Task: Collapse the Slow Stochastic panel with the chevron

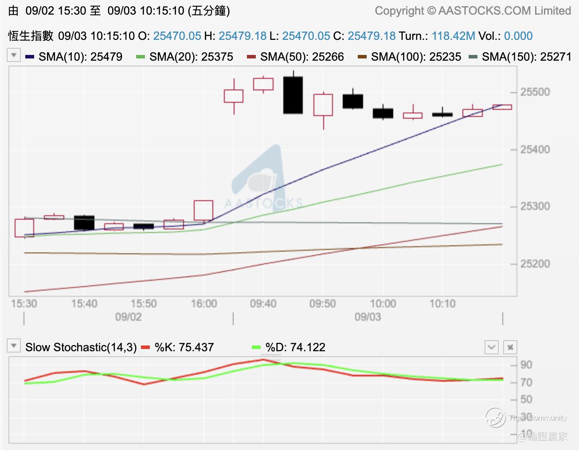Action: [x=492, y=347]
